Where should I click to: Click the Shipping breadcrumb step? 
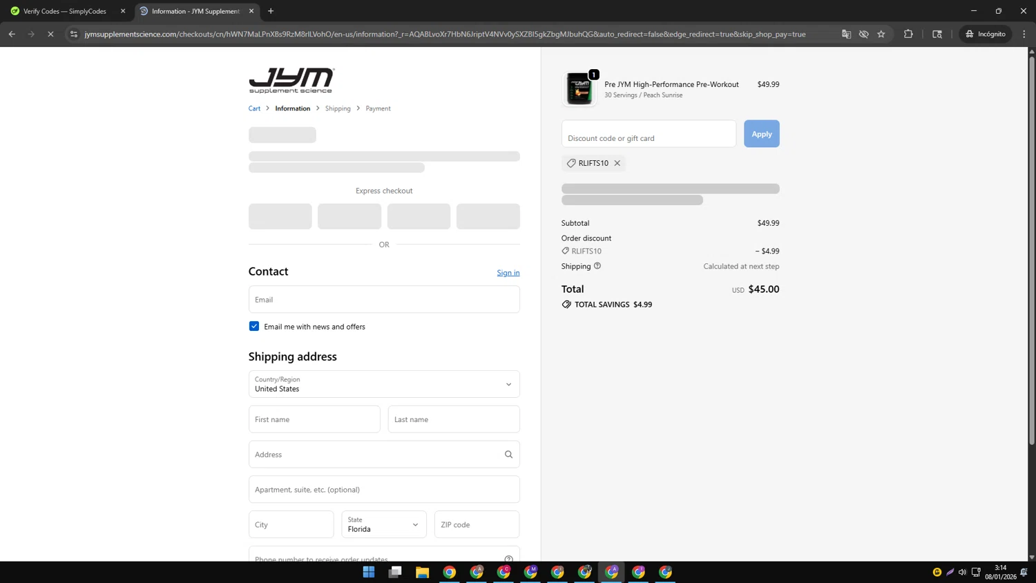(338, 108)
